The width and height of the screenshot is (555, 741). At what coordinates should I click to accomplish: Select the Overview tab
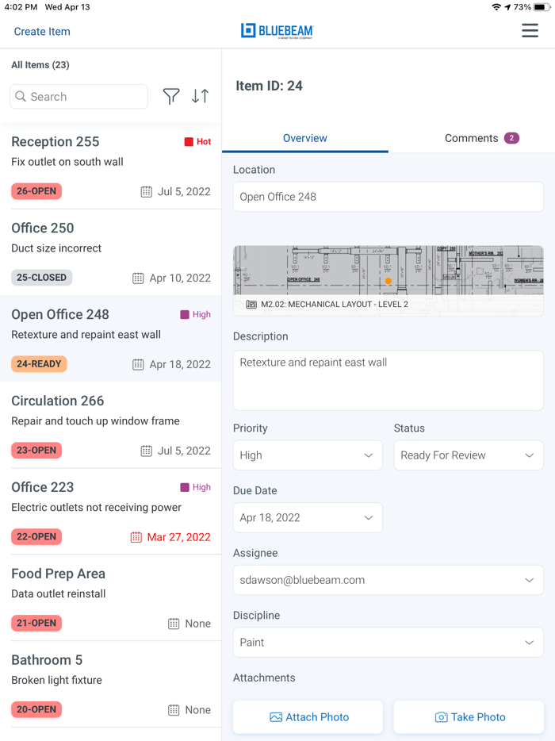click(305, 138)
